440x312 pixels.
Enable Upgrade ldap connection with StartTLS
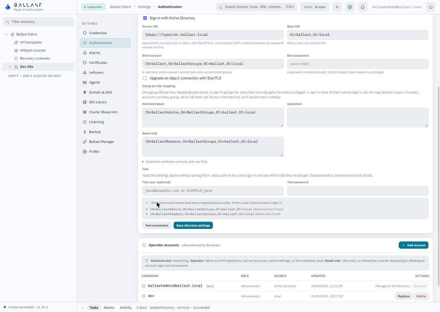pyautogui.click(x=145, y=78)
